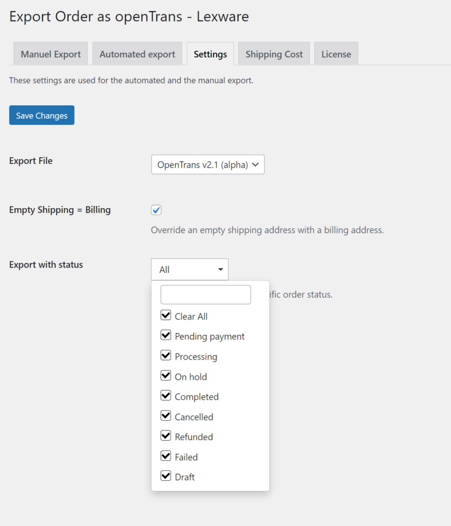The image size is (451, 526).
Task: Deselect the Completed status checkbox
Action: pos(166,396)
